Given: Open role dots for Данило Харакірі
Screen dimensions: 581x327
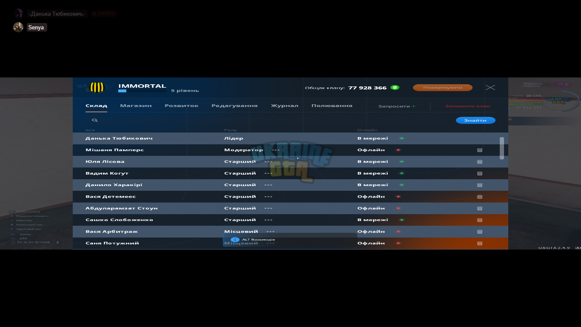Looking at the screenshot, I should (x=268, y=185).
